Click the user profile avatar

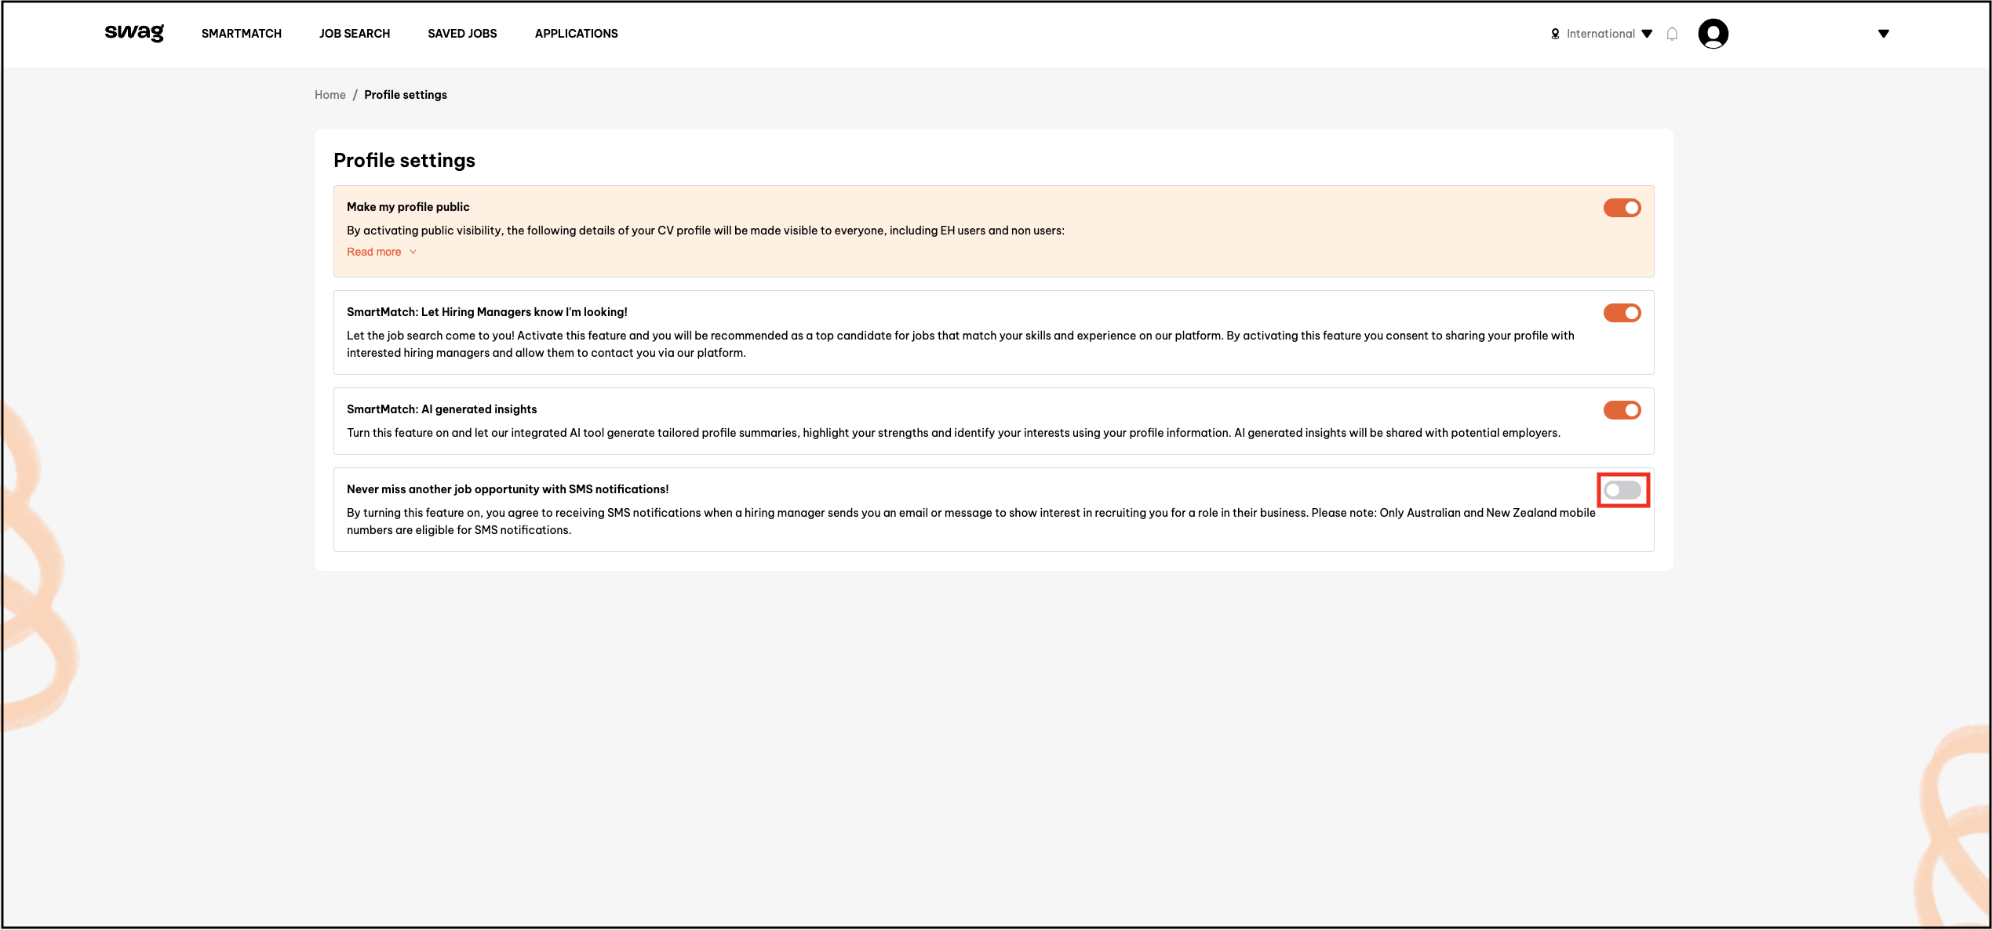click(1713, 34)
